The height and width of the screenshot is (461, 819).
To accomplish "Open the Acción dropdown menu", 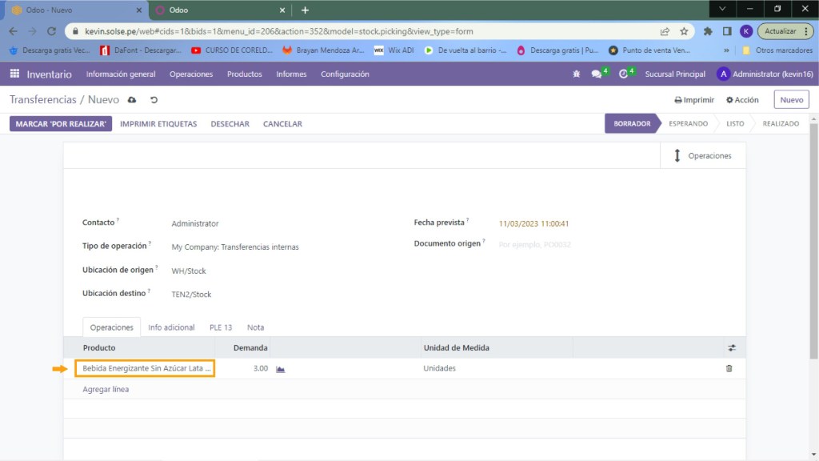I will click(742, 100).
